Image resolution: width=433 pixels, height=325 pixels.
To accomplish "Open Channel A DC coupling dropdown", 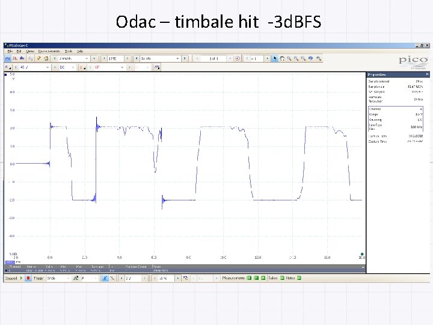I will pos(73,67).
